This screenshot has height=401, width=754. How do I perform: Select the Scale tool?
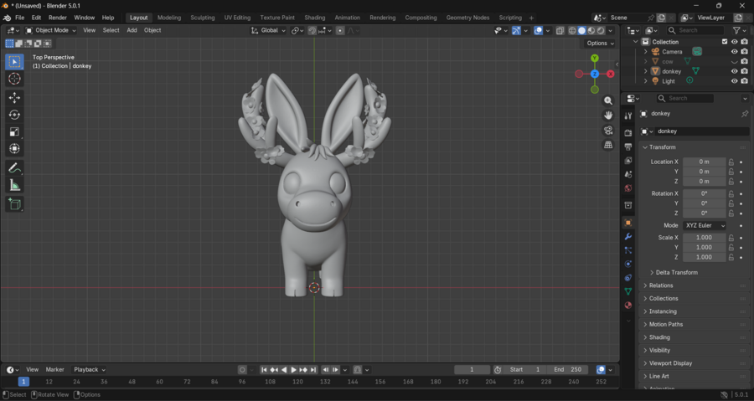(x=14, y=131)
